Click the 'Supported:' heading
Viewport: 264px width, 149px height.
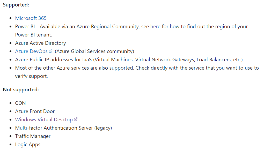[x=16, y=5]
